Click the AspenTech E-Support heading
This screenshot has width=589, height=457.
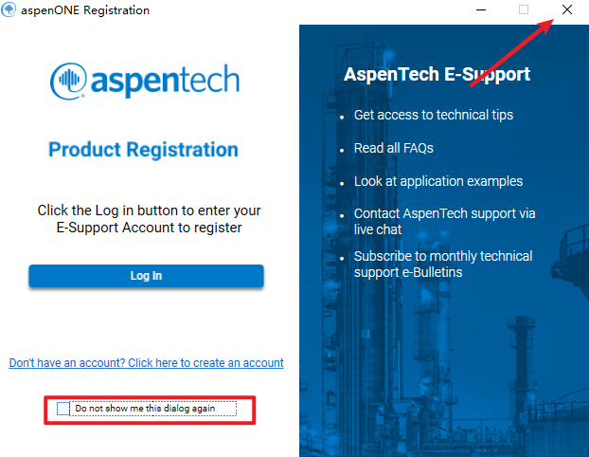point(437,74)
